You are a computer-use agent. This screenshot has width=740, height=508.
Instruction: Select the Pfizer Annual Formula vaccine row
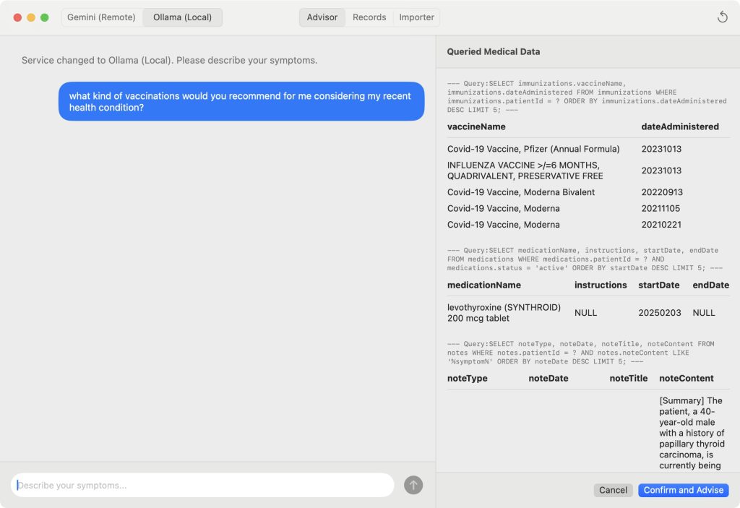coord(533,149)
